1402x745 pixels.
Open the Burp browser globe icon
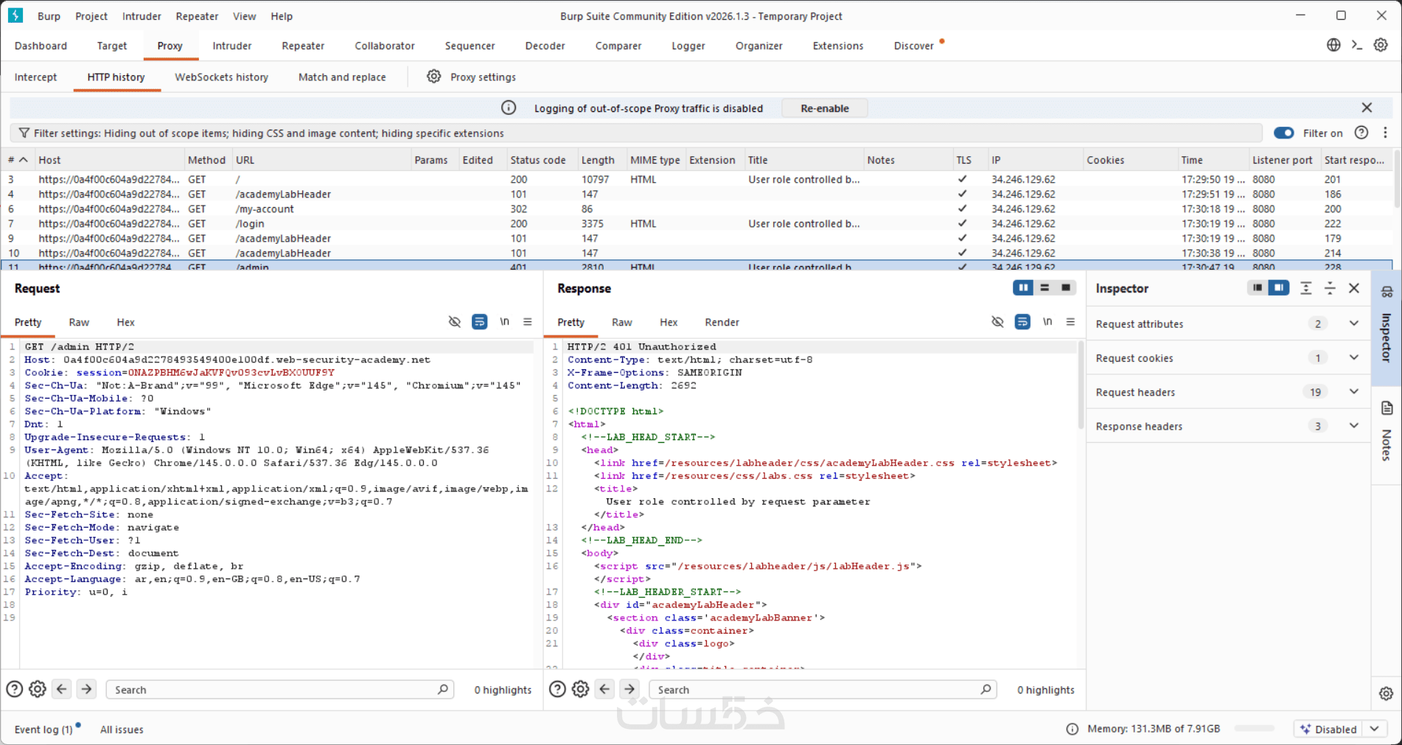[1333, 45]
